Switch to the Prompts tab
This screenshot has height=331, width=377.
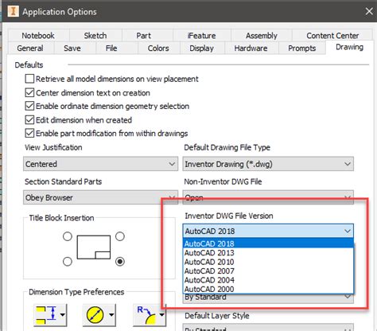coord(301,49)
